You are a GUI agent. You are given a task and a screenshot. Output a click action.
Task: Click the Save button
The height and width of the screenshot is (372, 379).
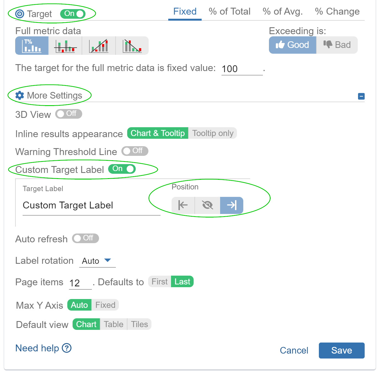[341, 350]
